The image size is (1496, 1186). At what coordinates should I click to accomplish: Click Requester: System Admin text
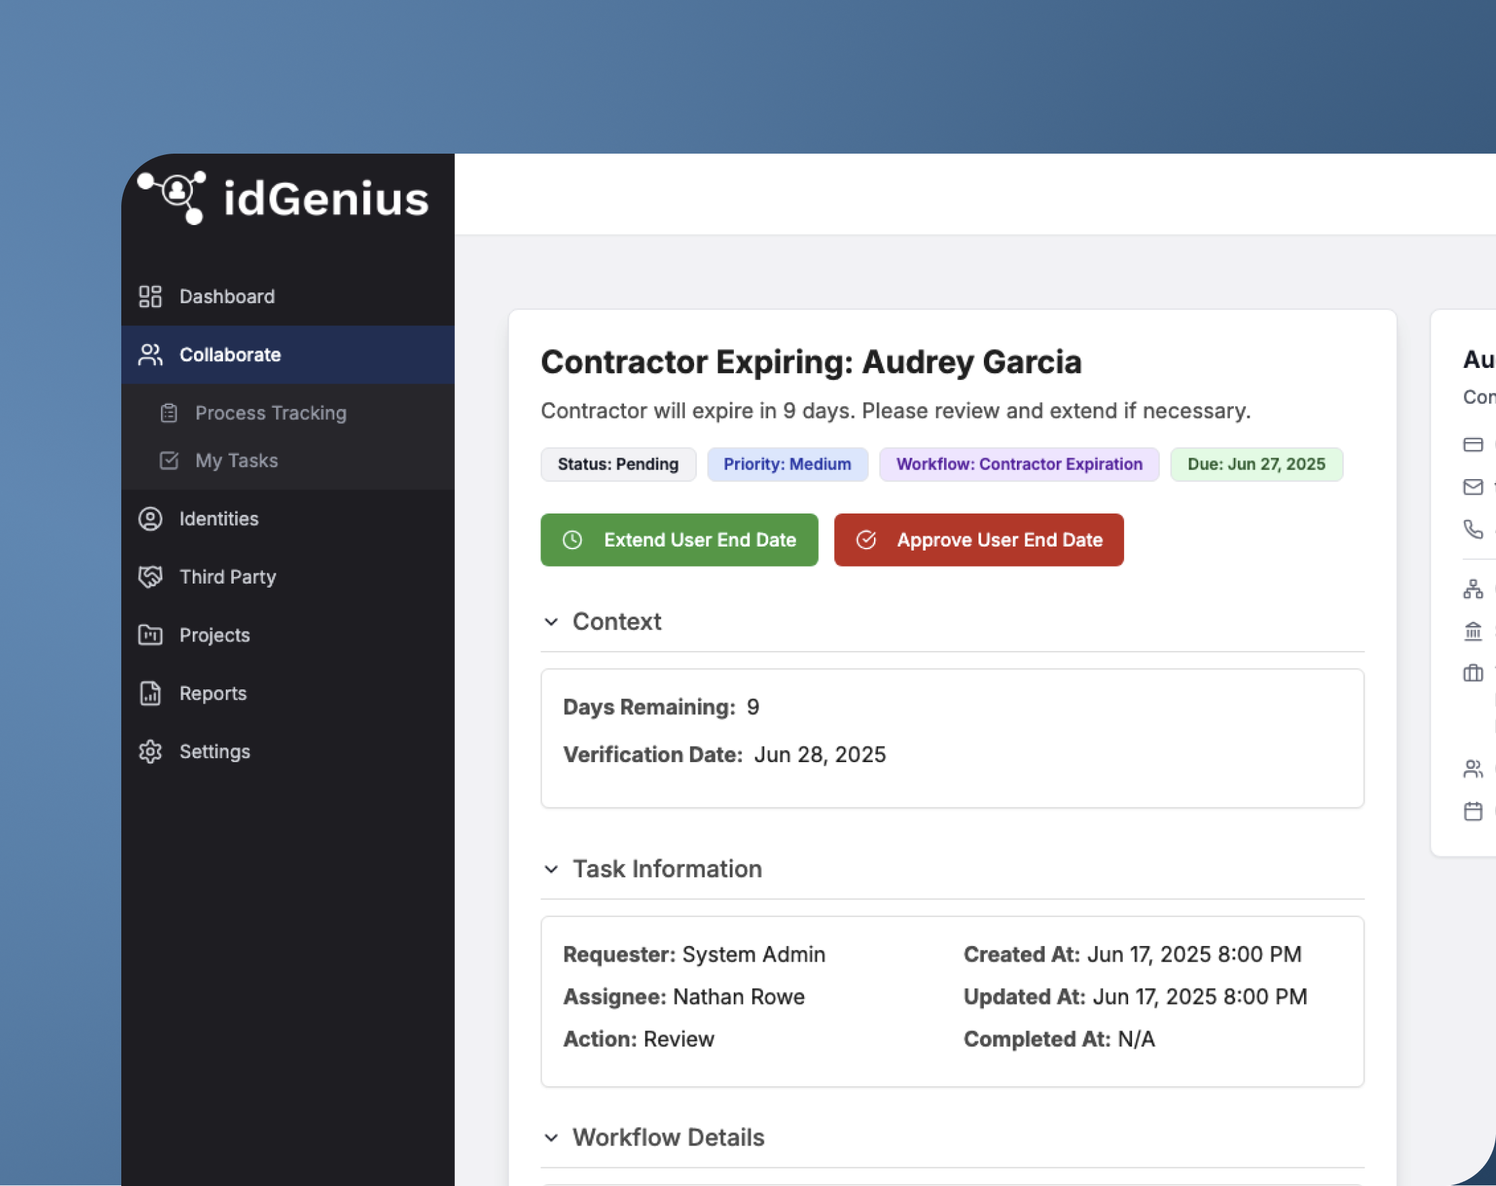695,955
